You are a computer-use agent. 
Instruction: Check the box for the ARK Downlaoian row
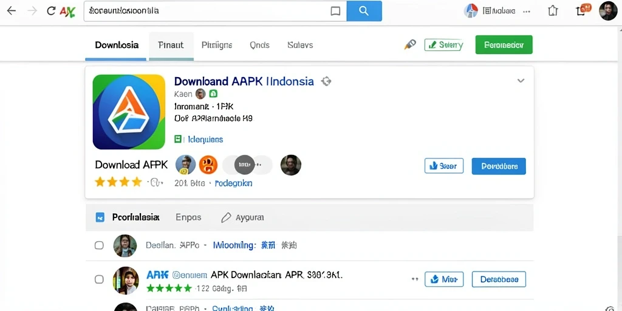point(99,279)
